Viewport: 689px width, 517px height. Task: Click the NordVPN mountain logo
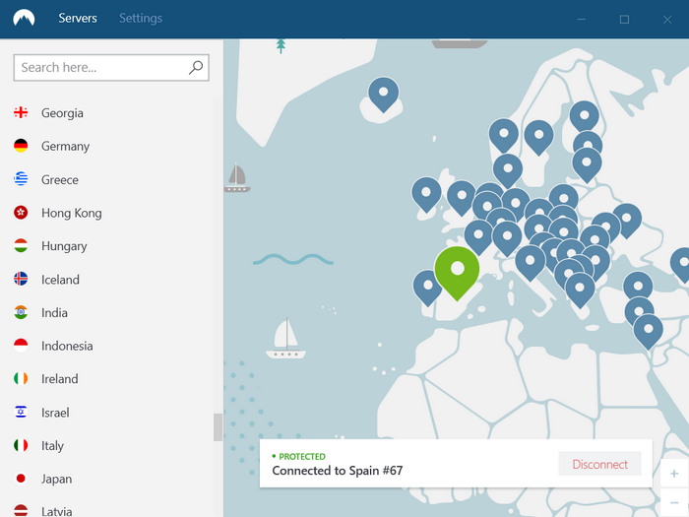click(x=24, y=19)
